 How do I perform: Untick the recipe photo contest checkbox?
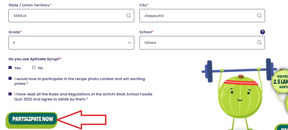(10, 78)
